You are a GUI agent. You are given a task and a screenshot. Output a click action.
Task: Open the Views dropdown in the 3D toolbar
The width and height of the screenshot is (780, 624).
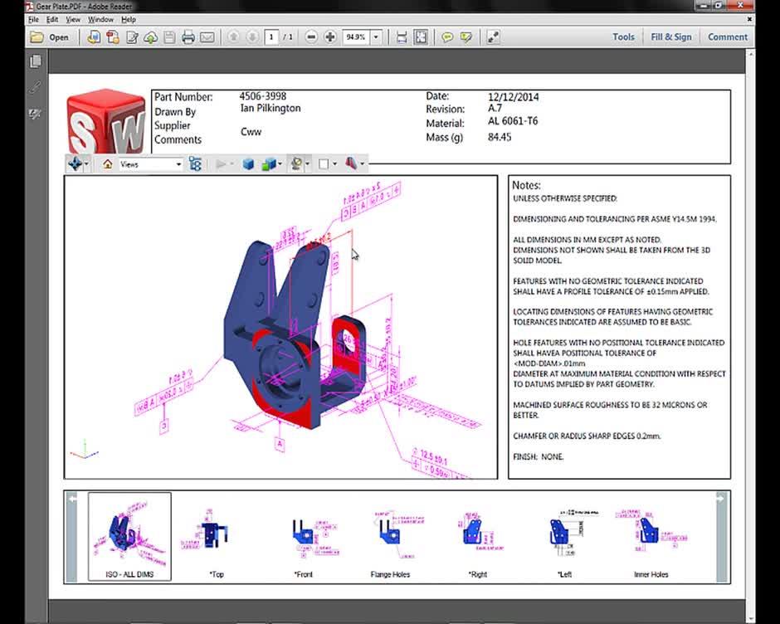179,163
